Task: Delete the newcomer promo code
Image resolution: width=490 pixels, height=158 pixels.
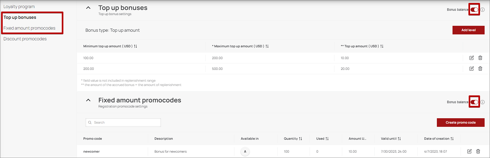Action: coord(479,151)
